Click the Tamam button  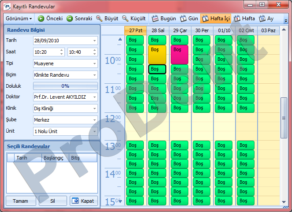coord(21,201)
